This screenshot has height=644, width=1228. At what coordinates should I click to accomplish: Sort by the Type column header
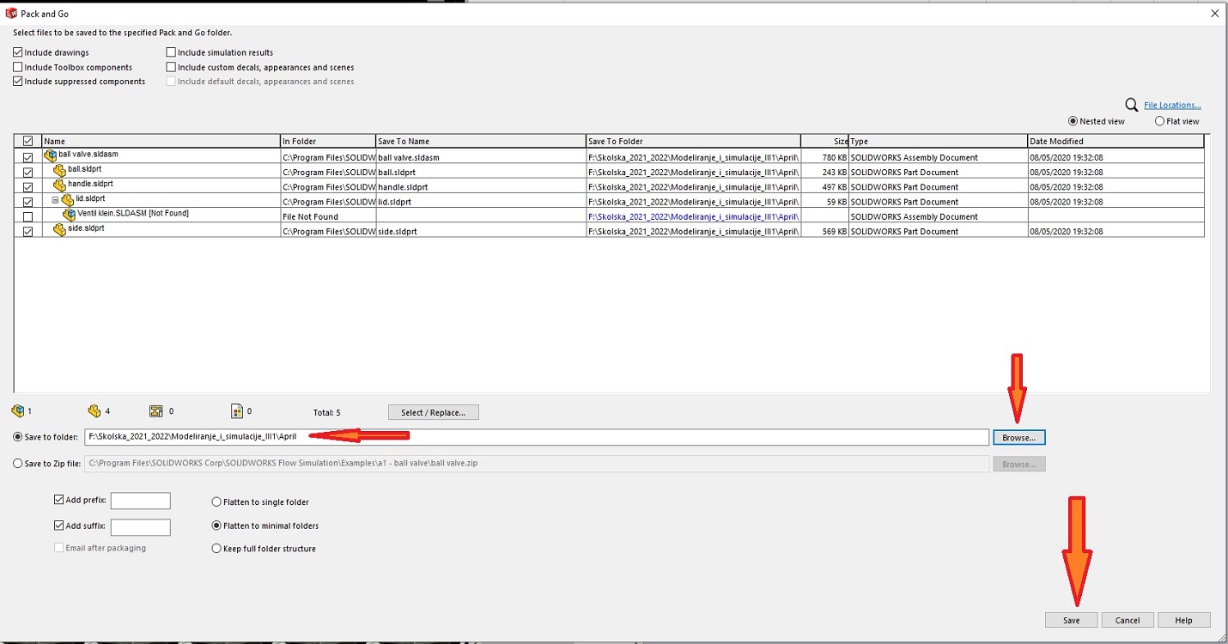(x=938, y=141)
